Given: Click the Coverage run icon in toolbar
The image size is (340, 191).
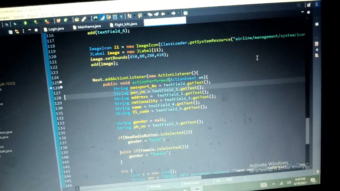Looking at the screenshot, I should tap(36, 22).
